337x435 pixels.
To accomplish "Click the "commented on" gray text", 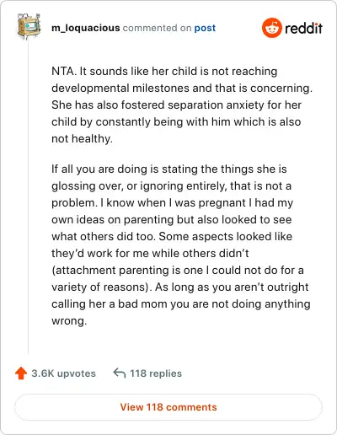I will coord(158,28).
